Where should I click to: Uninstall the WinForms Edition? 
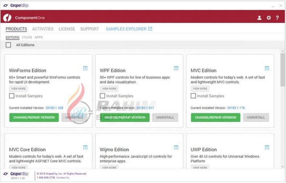[74, 118]
